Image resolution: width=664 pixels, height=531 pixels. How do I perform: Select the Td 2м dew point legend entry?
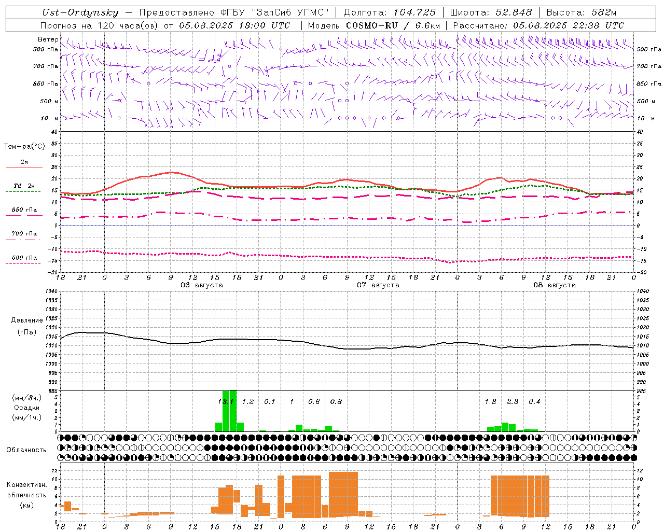pos(24,186)
